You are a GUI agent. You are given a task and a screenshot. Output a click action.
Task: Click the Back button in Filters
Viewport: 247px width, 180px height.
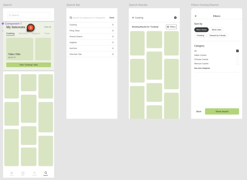(199, 112)
